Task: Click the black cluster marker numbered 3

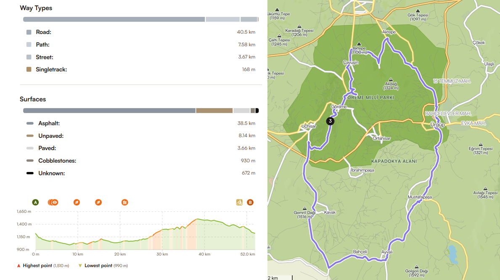Action: pyautogui.click(x=330, y=121)
